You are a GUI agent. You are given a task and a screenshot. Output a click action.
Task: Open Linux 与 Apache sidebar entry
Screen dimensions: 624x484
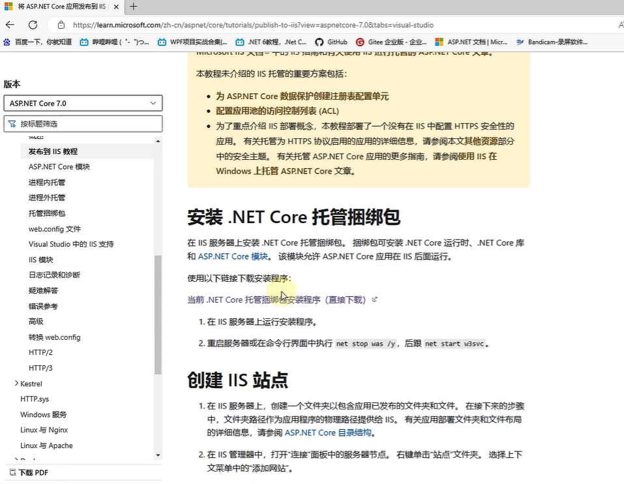click(46, 446)
